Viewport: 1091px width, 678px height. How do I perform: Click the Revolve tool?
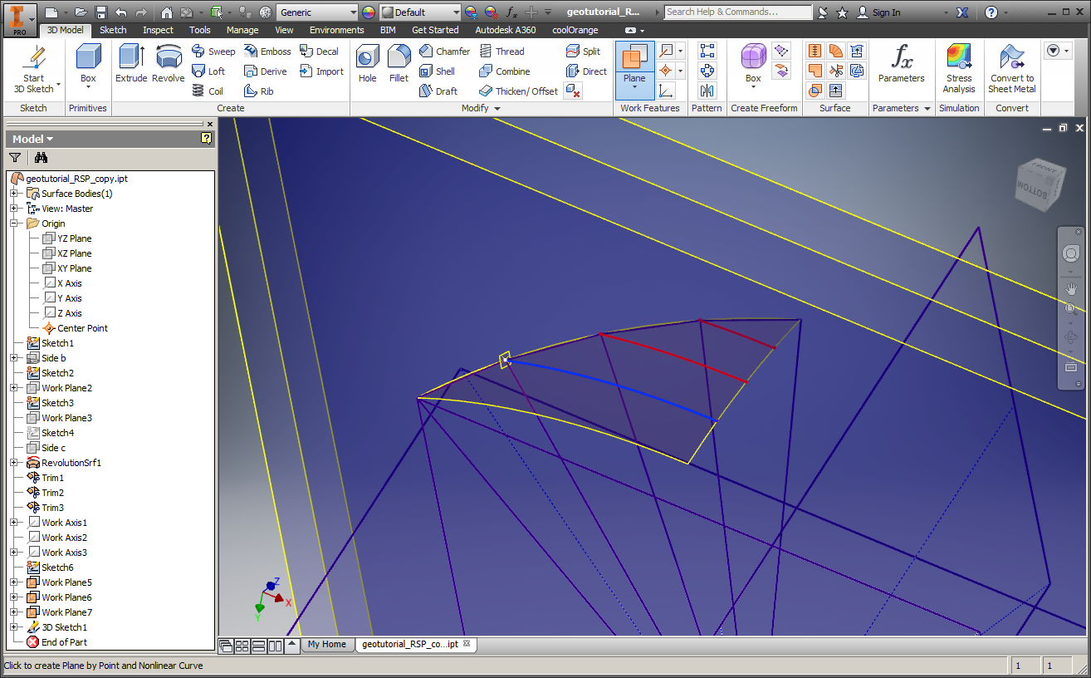(x=169, y=63)
